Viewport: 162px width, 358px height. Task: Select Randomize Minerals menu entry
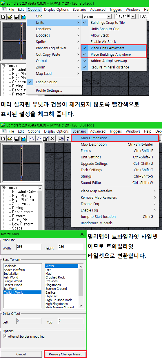point(115,223)
